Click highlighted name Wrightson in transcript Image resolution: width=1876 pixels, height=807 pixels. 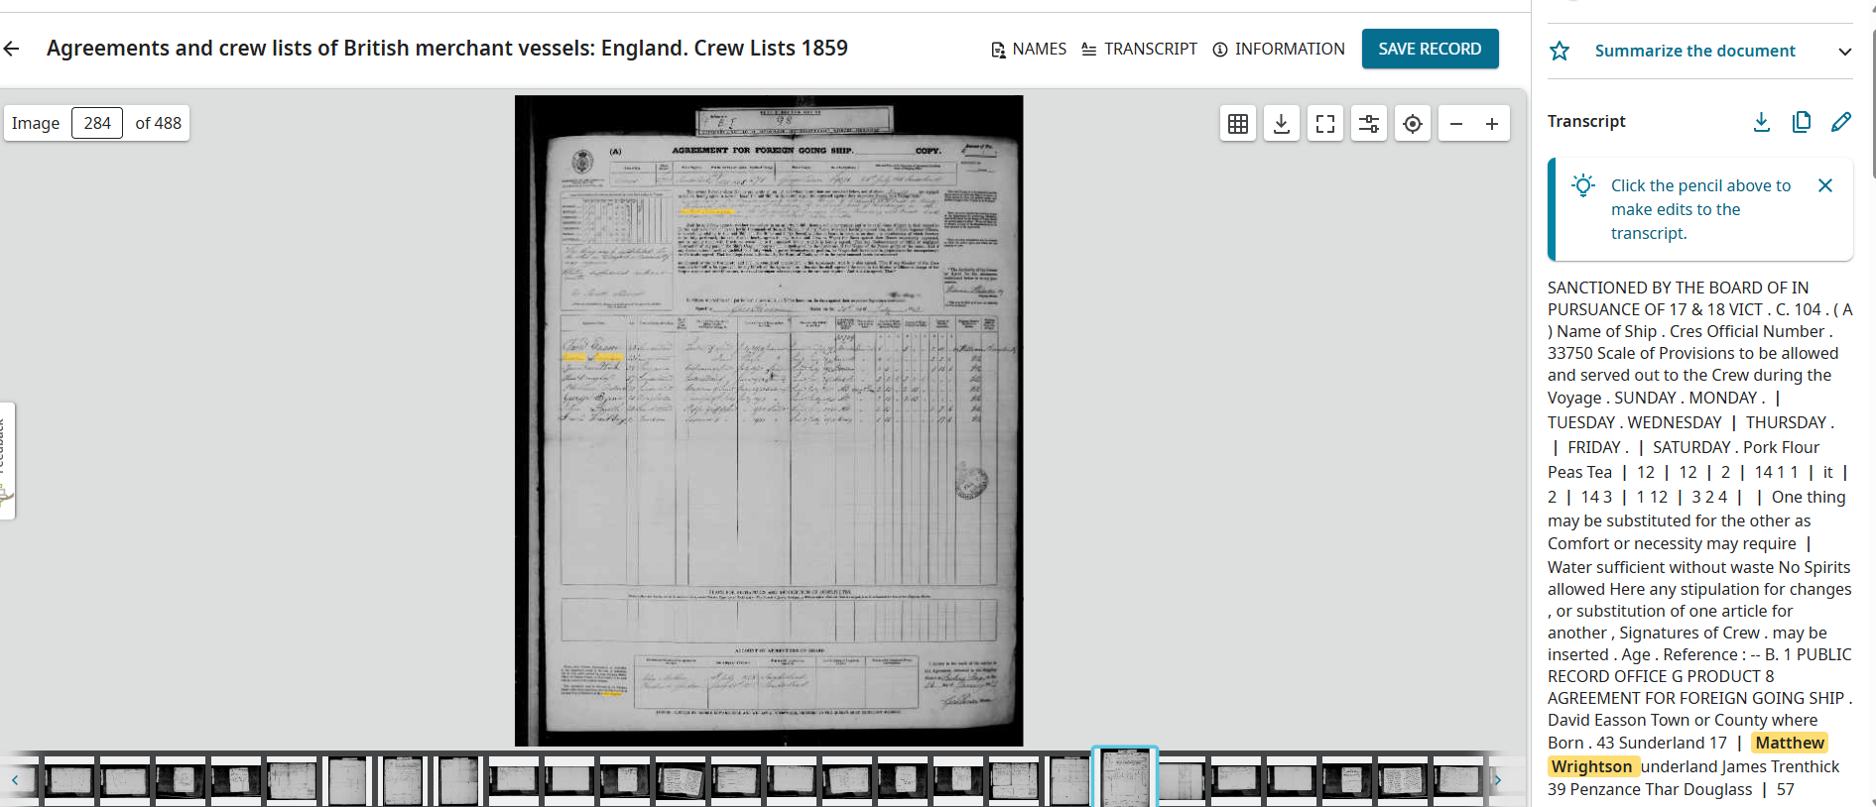[1591, 766]
